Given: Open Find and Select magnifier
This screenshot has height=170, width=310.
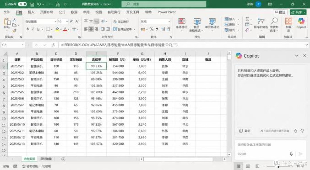Looking at the screenshot, I should [274, 24].
